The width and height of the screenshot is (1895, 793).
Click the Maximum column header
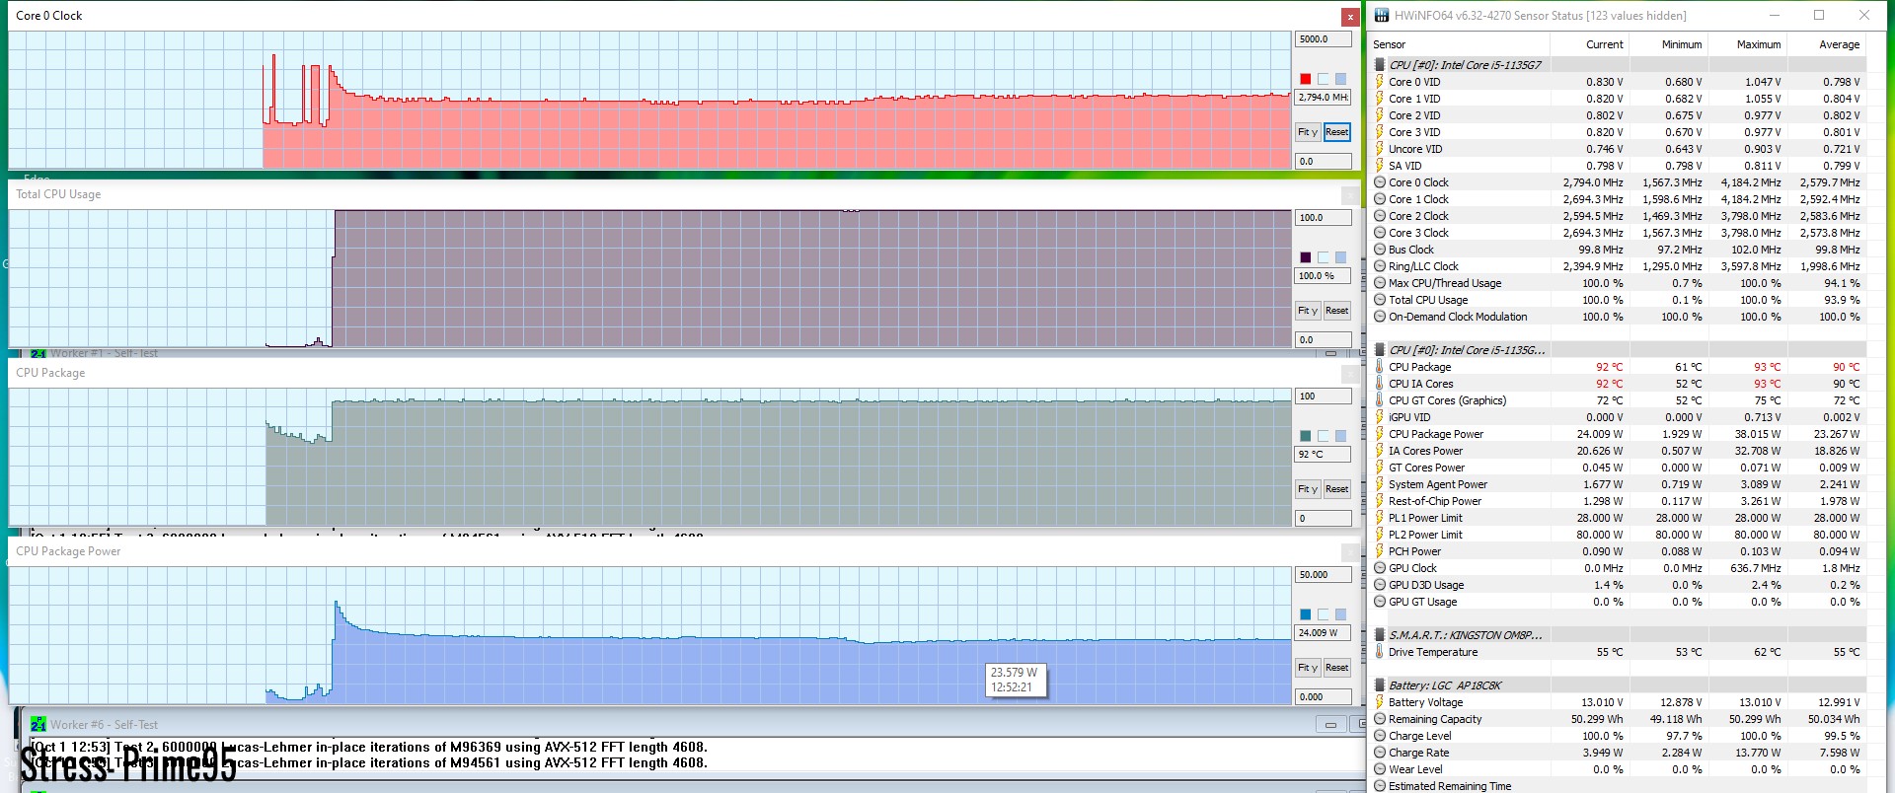pyautogui.click(x=1758, y=44)
